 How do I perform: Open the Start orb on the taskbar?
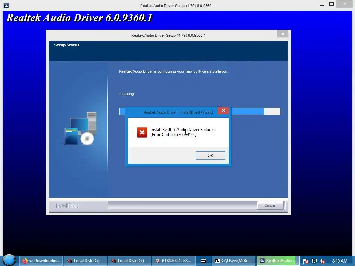pos(9,260)
